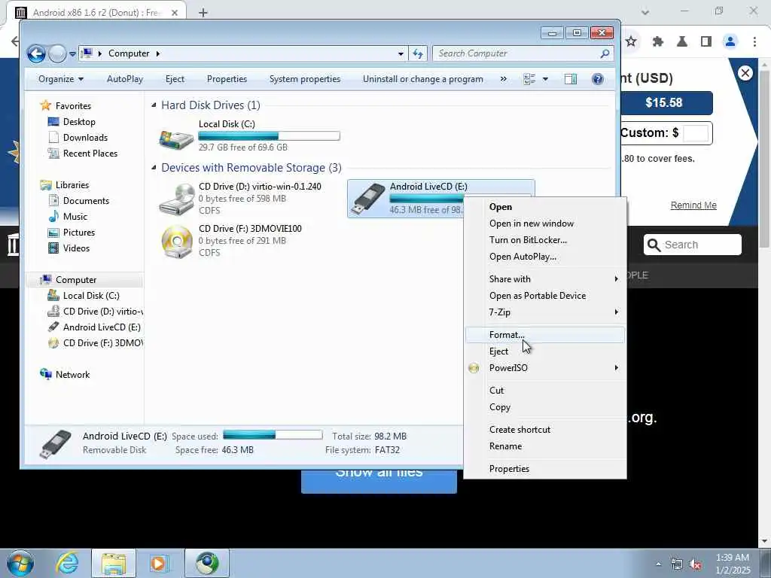Viewport: 771px width, 578px height.
Task: Select Libraries in navigation pane
Action: (72, 185)
